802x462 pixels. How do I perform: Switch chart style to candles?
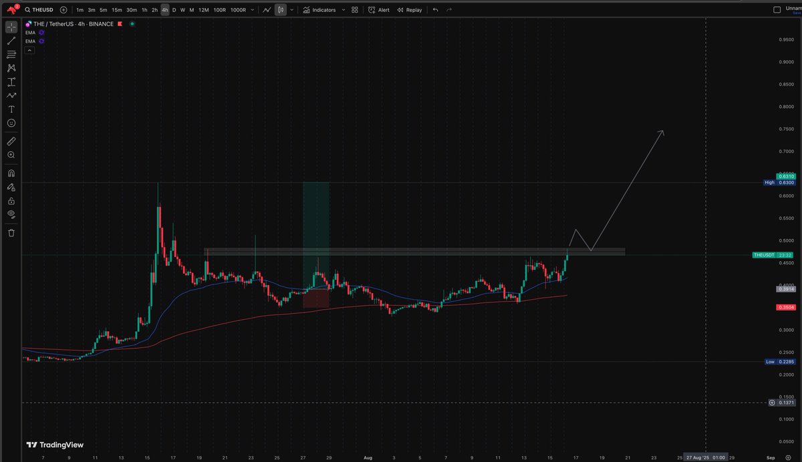(x=281, y=10)
